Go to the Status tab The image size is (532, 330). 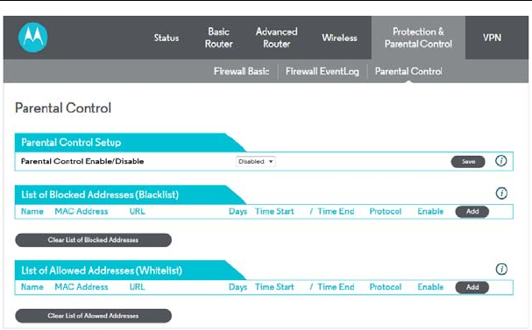point(167,38)
